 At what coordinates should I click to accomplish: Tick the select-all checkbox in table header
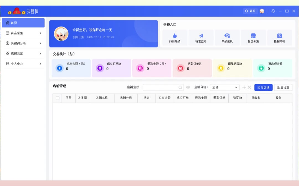point(58,98)
